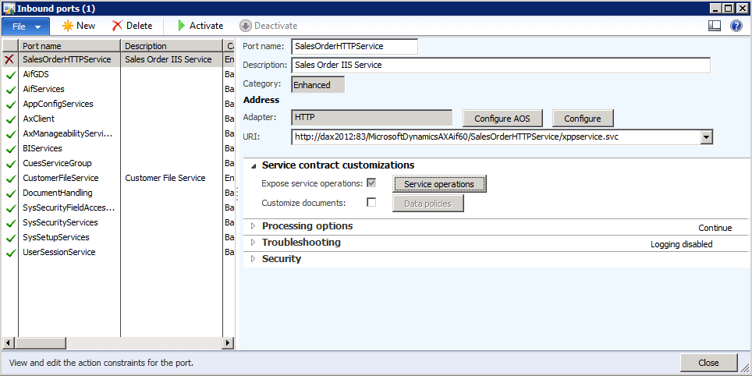Viewport: 752px width, 376px height.
Task: Open the URI dropdown list
Action: click(x=706, y=137)
